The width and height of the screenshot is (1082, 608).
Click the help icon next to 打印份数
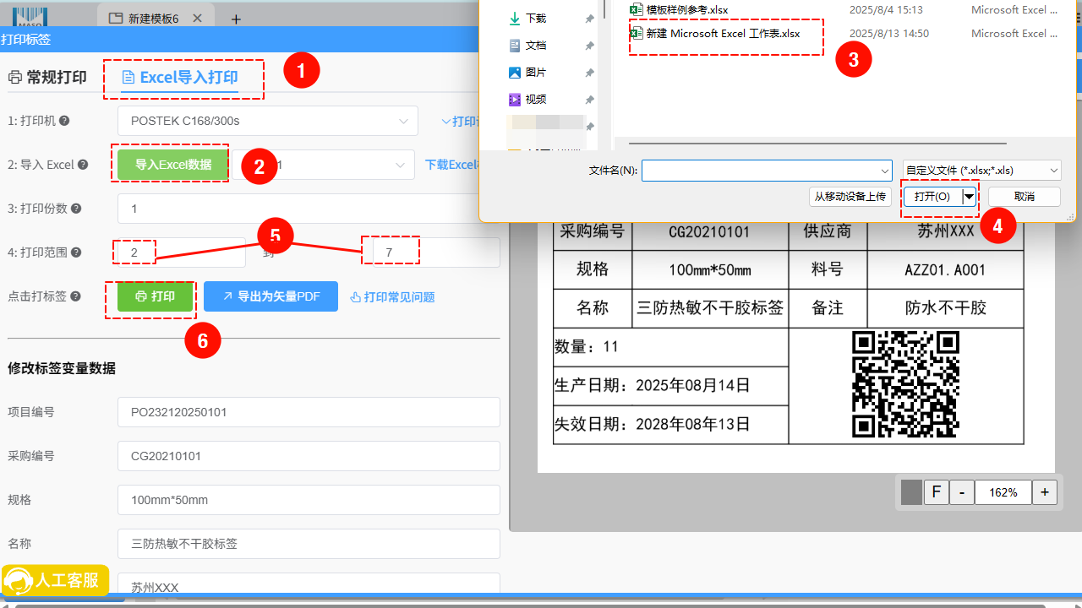pos(76,209)
